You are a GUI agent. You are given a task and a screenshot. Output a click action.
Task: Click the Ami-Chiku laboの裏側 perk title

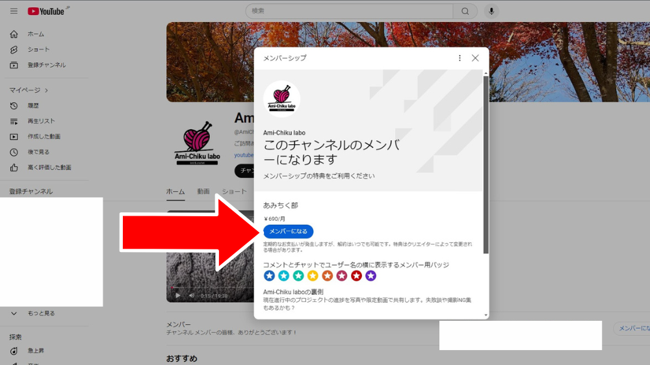293,292
